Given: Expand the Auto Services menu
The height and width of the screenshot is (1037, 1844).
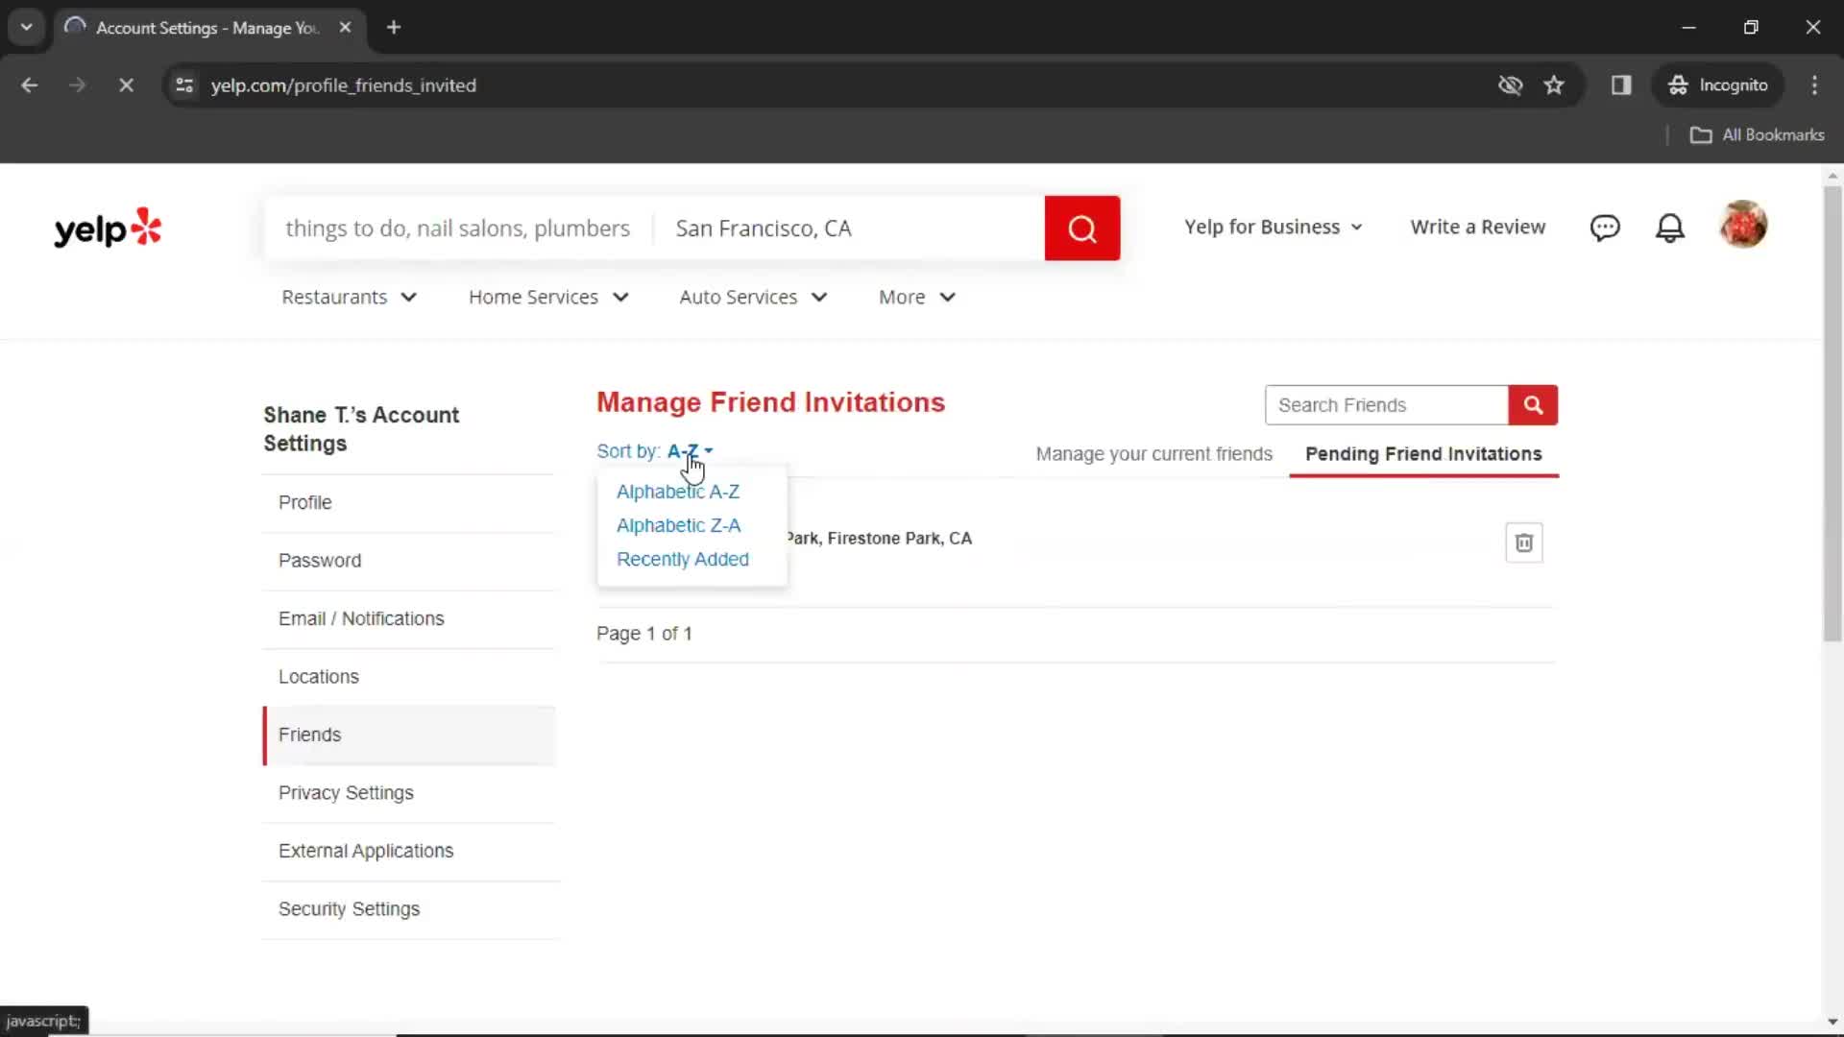Looking at the screenshot, I should (753, 297).
